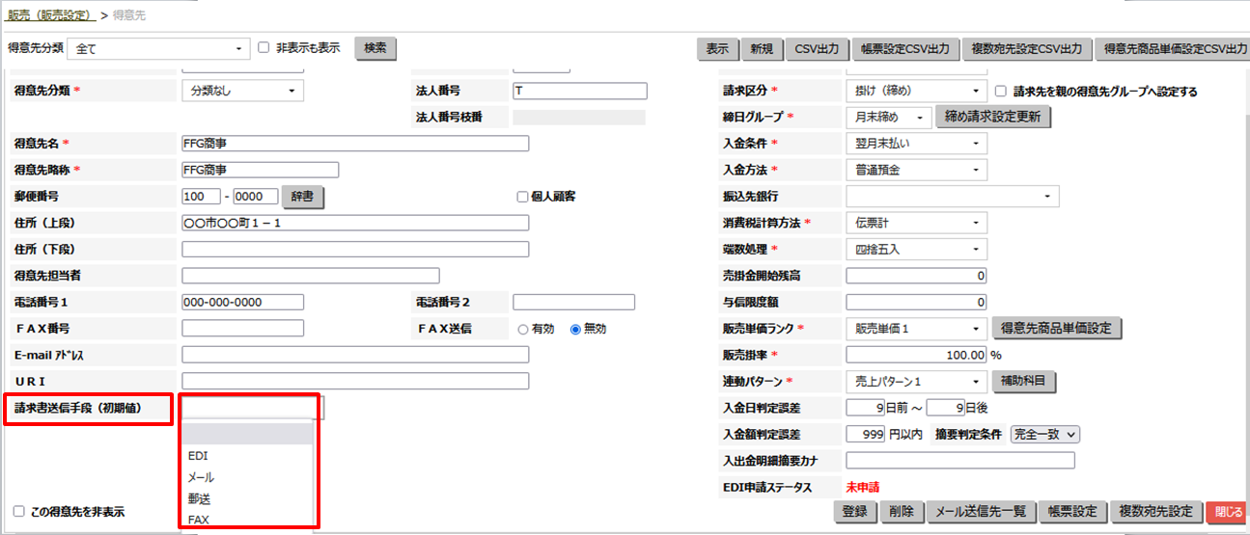Select the FAX送信 有効 radio button
This screenshot has width=1250, height=535.
pyautogui.click(x=523, y=329)
